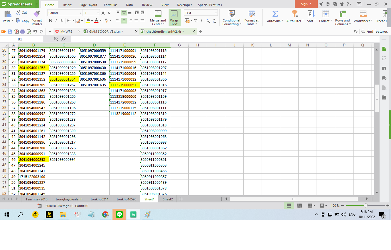
Task: Click the Format Painter brush icon
Action: [x=37, y=13]
